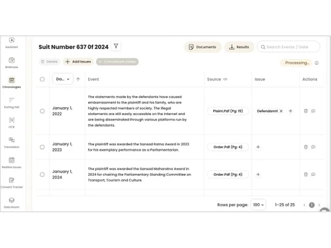Toggle ascending sort arrow for the date column
Viewport: 331px width, 248px height.
point(78,79)
